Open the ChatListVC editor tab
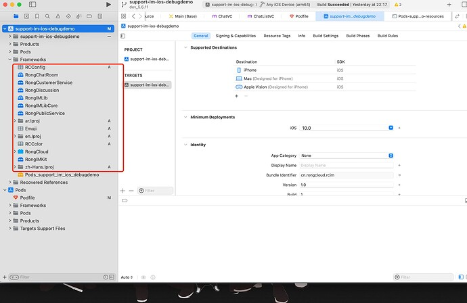 261,16
